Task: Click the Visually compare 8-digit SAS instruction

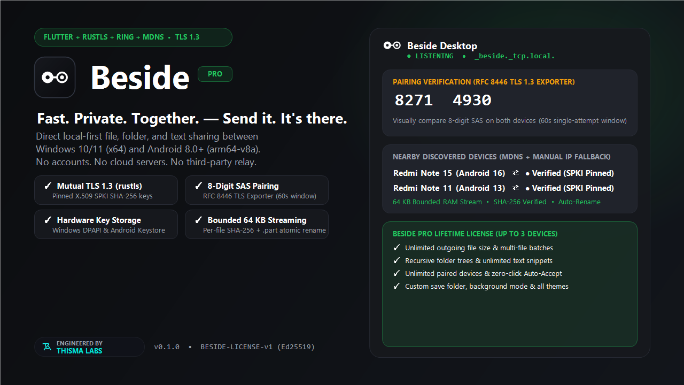Action: (x=510, y=121)
